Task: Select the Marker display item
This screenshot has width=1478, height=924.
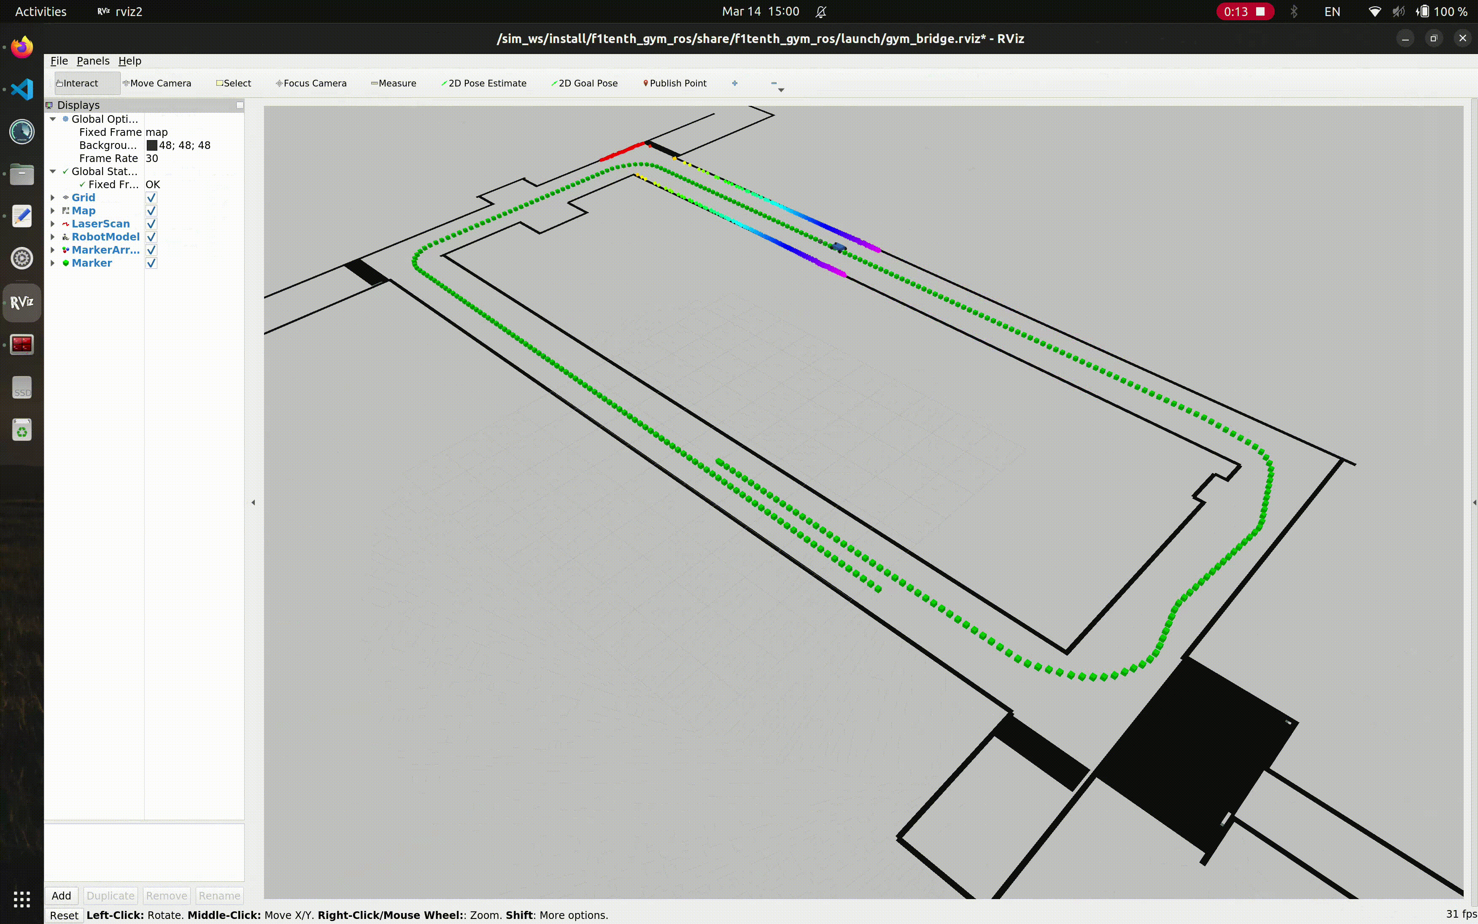Action: pyautogui.click(x=92, y=263)
